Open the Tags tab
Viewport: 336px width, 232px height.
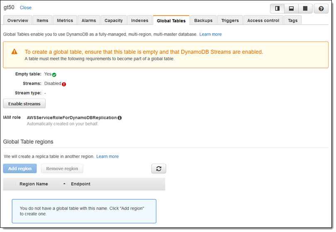[x=293, y=21]
